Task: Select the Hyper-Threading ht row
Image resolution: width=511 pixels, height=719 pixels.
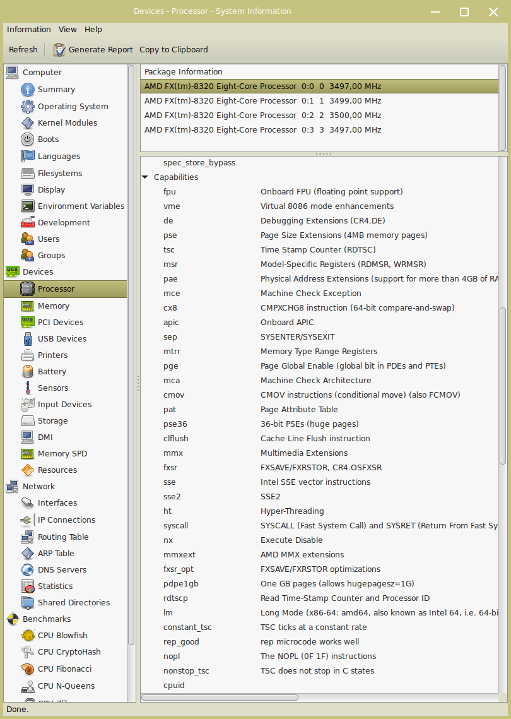Action: (319, 511)
